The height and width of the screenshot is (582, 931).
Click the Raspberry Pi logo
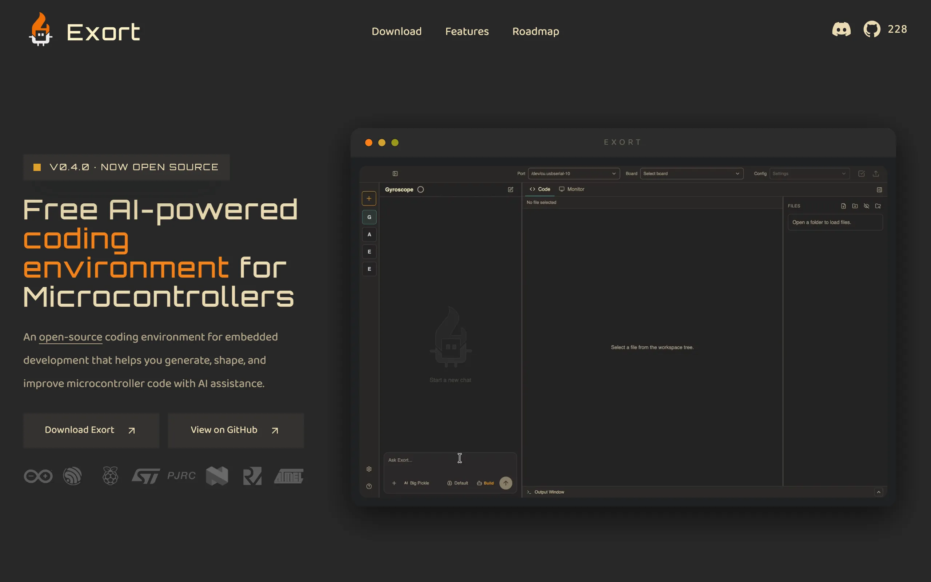(x=111, y=476)
